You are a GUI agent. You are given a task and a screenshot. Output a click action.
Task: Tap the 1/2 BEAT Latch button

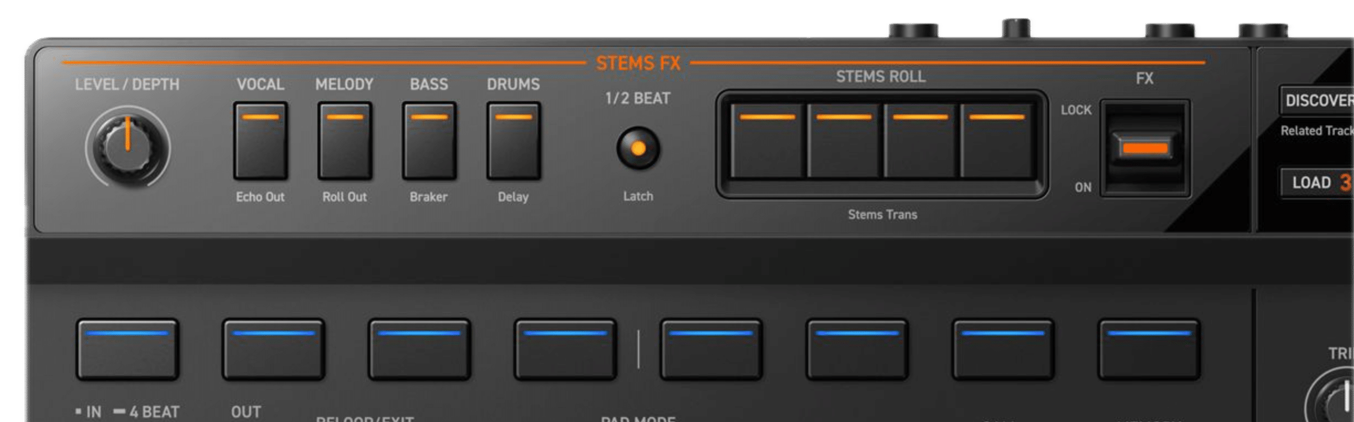[638, 148]
